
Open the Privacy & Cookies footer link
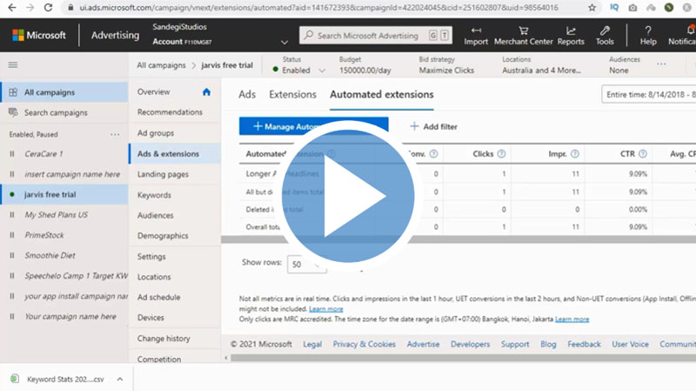pyautogui.click(x=364, y=344)
